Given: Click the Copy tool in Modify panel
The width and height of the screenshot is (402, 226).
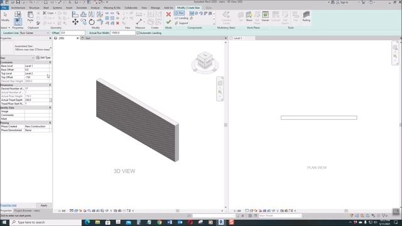Looking at the screenshot, I should click(84, 22).
